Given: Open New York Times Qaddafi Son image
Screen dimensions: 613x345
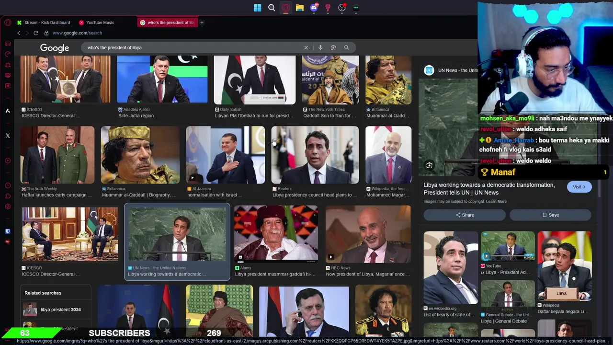Looking at the screenshot, I should tap(330, 80).
